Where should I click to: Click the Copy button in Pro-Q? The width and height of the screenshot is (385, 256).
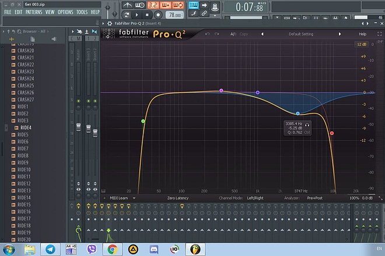point(244,34)
